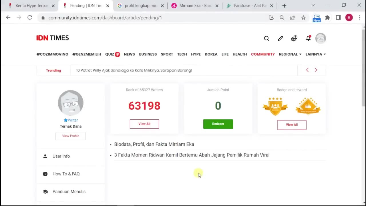
Task: Go to NEWS section
Action: click(129, 54)
